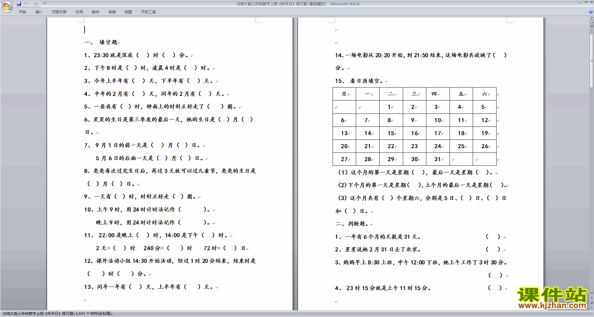The height and width of the screenshot is (317, 594).
Task: Select the 视图 ribbon tab
Action: pyautogui.click(x=128, y=12)
